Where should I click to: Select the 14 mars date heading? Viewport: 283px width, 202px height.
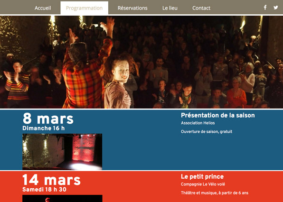tap(51, 180)
